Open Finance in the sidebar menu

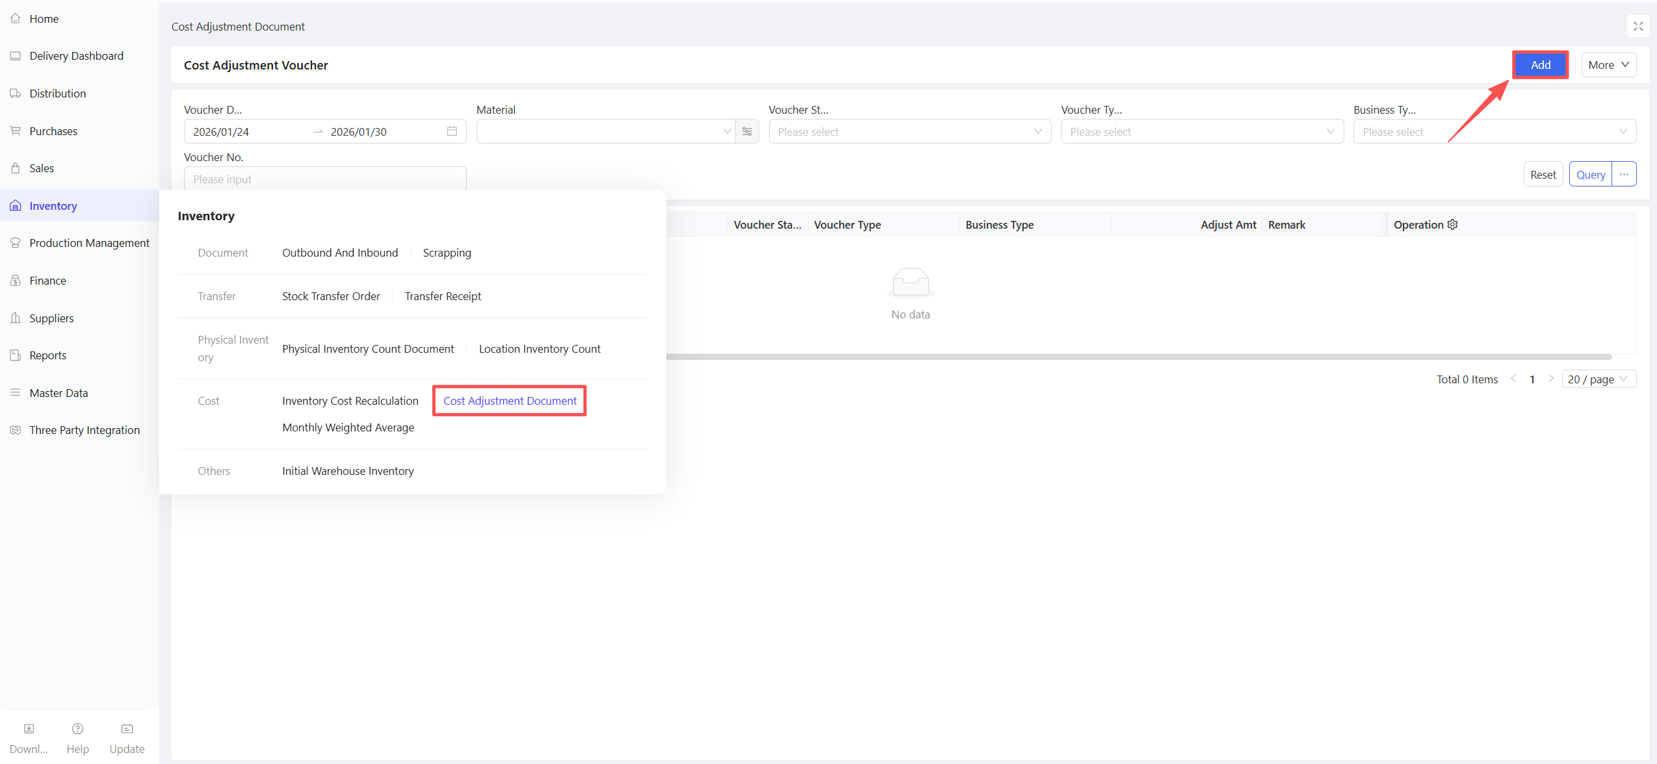(47, 281)
